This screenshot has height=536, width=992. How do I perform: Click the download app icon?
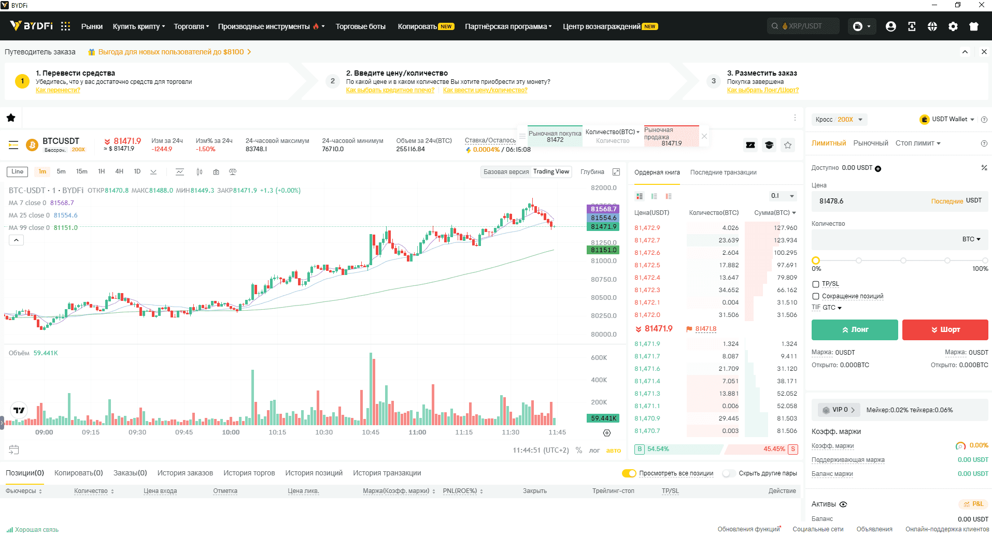coord(912,26)
